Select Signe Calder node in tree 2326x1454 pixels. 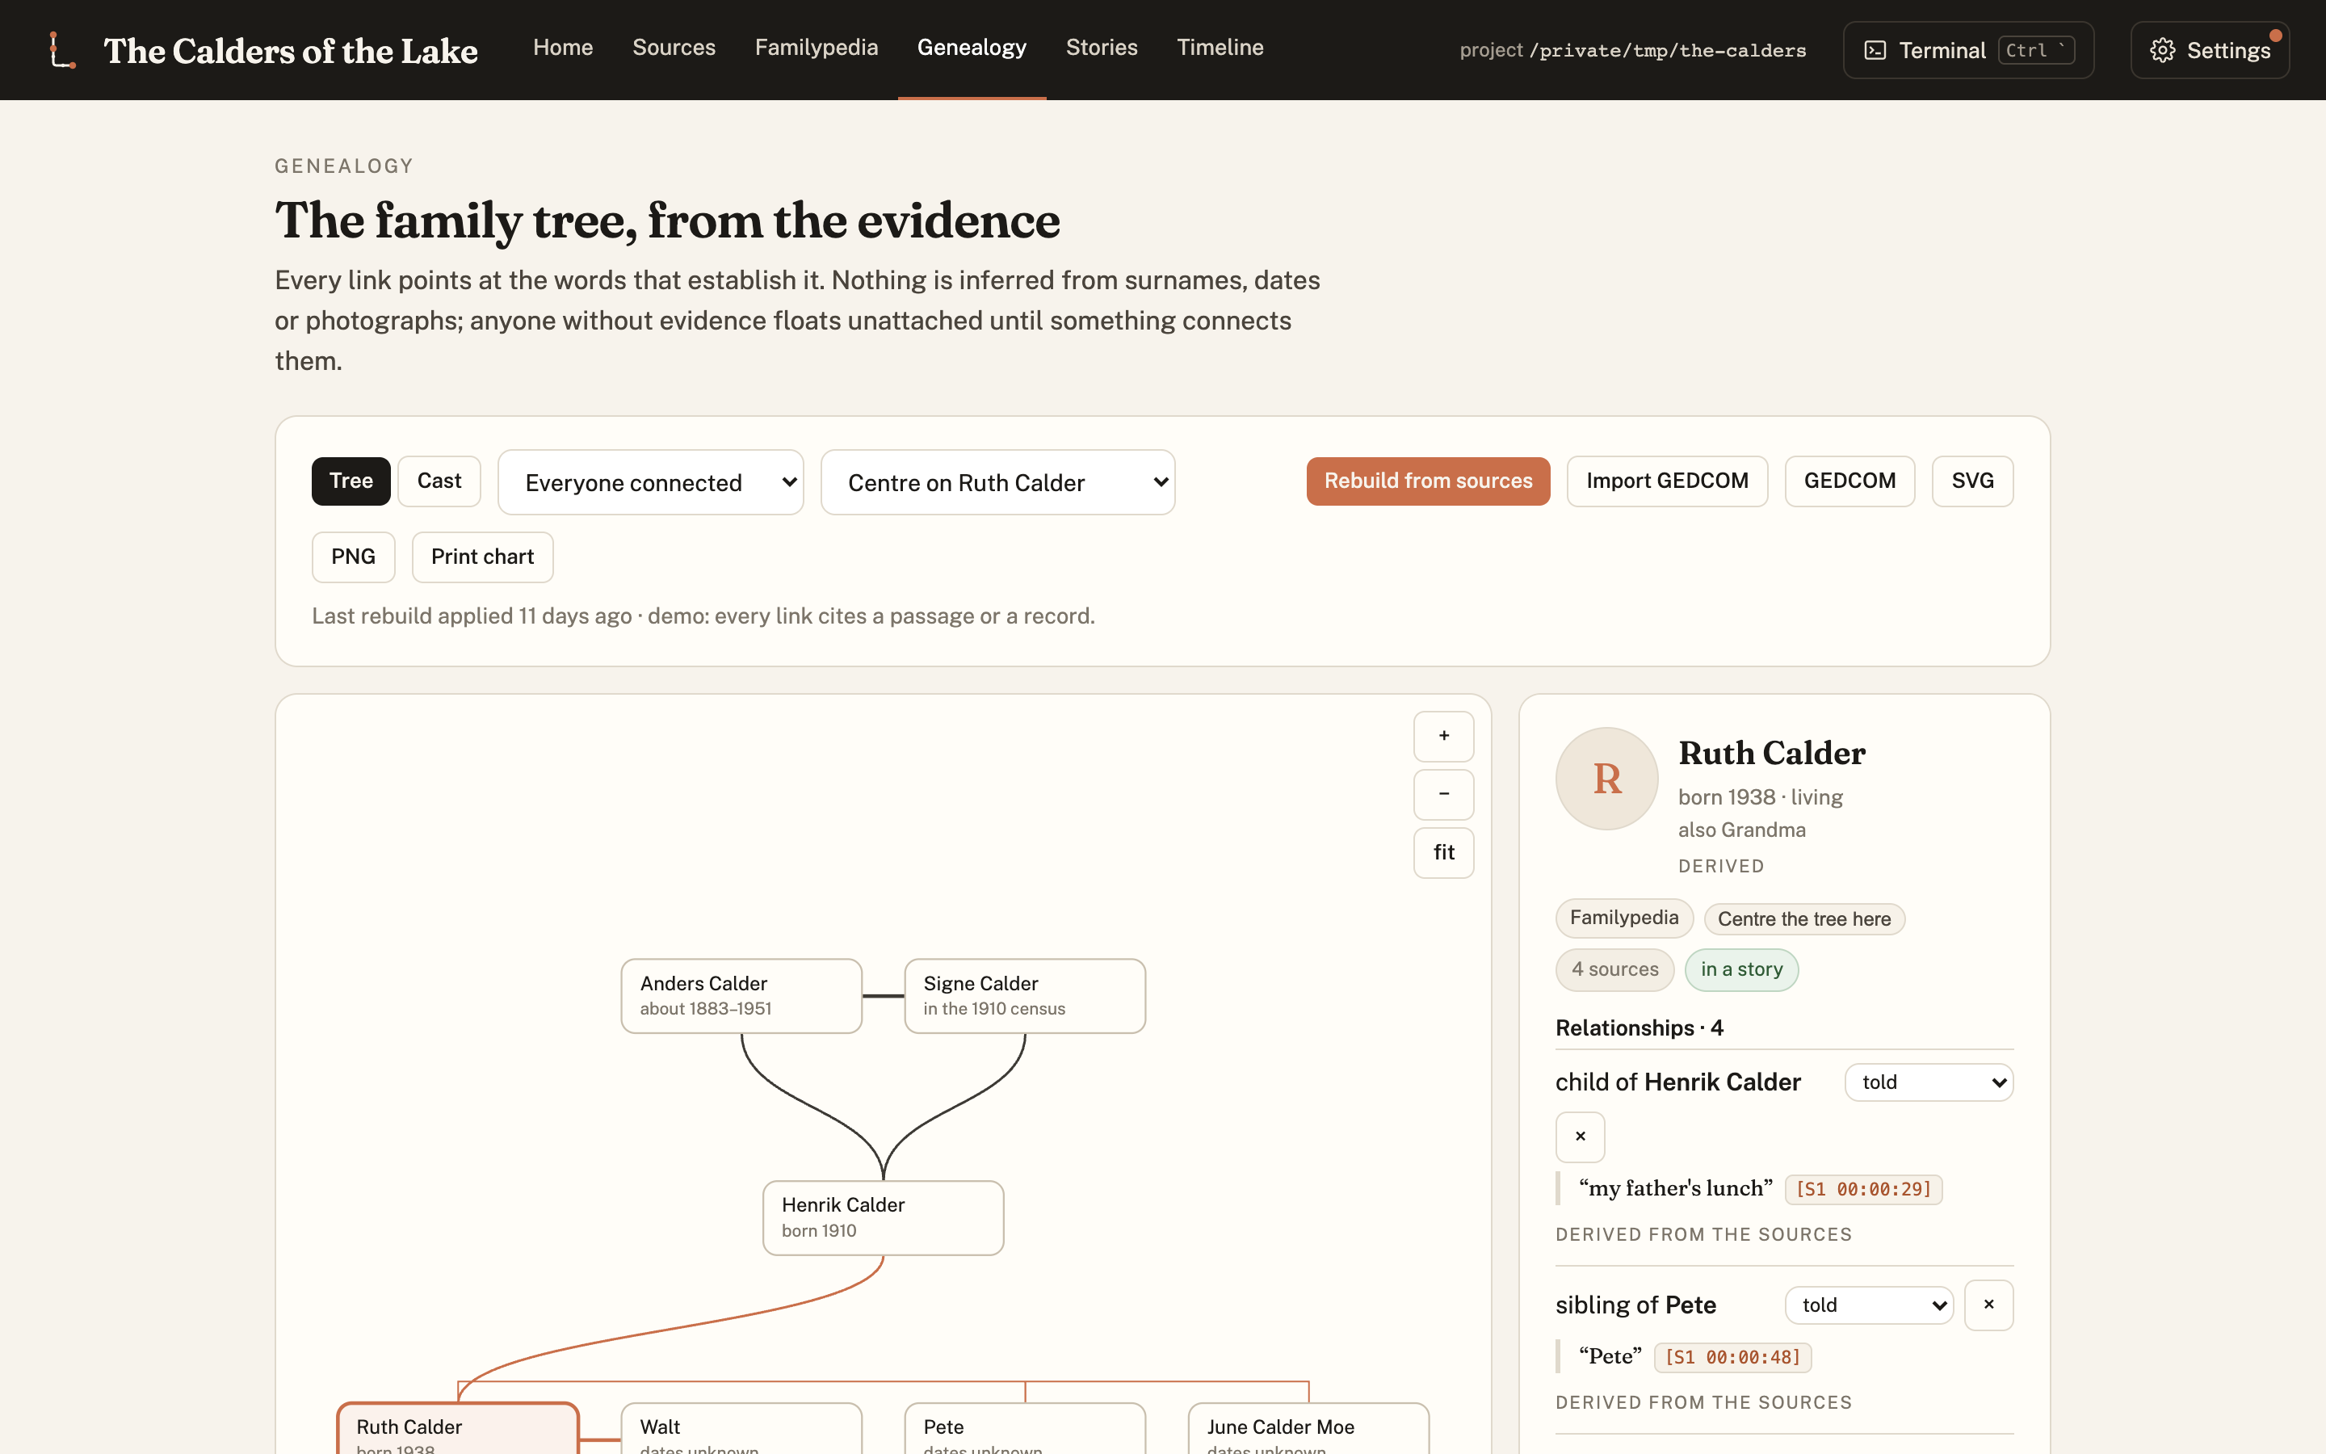pos(1025,995)
